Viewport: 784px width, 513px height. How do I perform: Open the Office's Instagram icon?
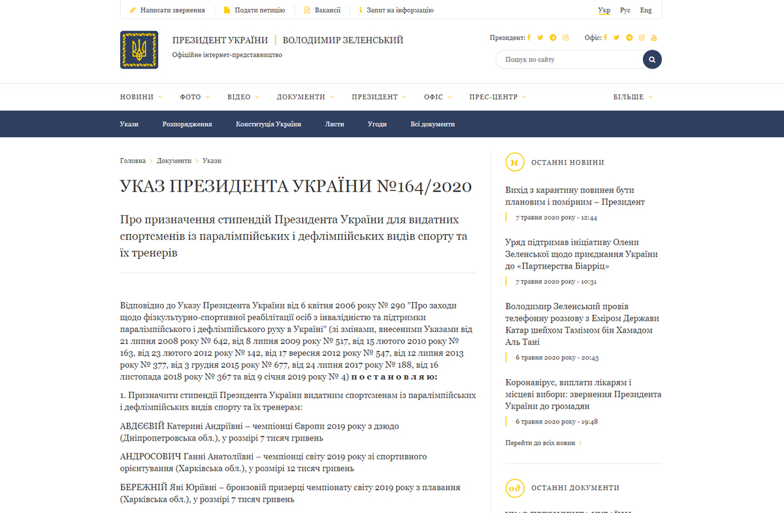pyautogui.click(x=642, y=38)
